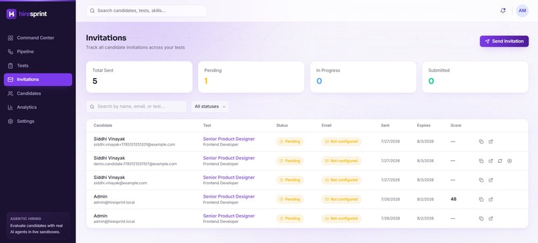Click the AGENTIC HIRING promo card
The width and height of the screenshot is (538, 243).
click(x=38, y=225)
